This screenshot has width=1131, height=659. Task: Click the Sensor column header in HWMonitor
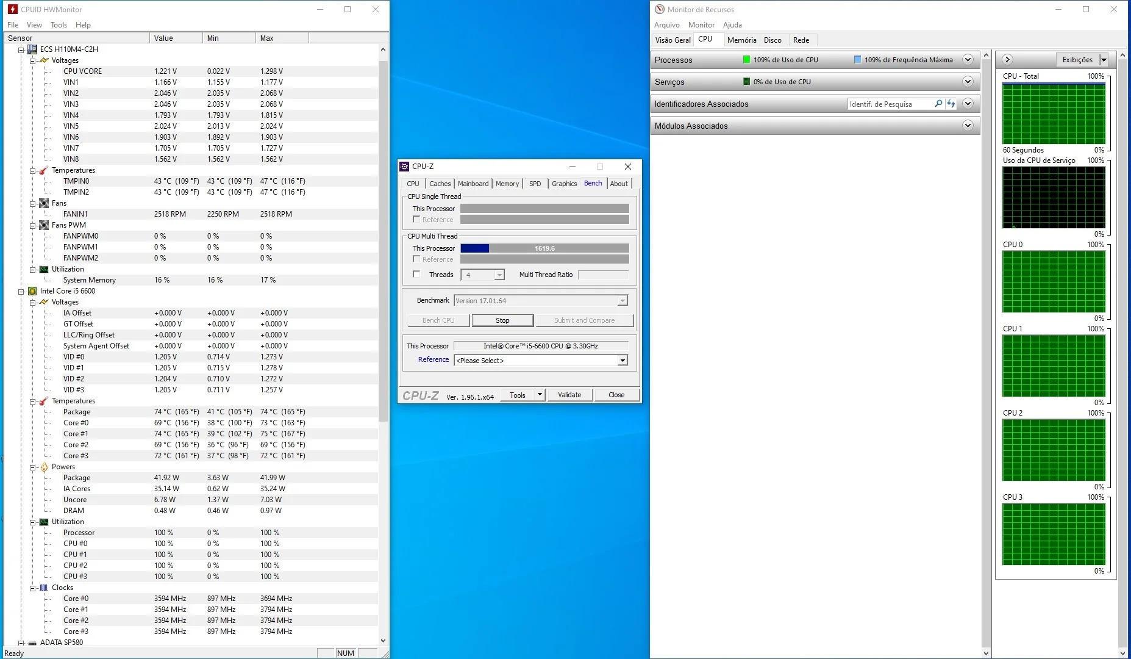77,38
